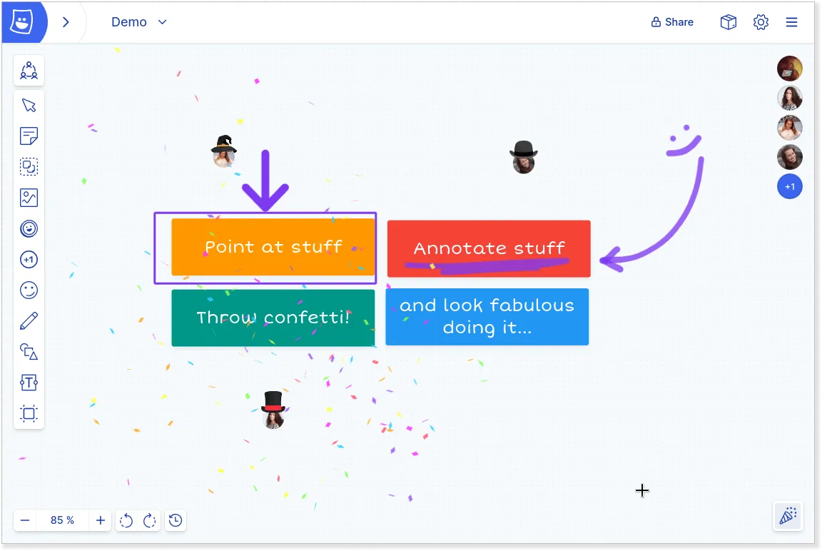Click the +1 vote tool
The height and width of the screenshot is (551, 822).
tap(29, 260)
